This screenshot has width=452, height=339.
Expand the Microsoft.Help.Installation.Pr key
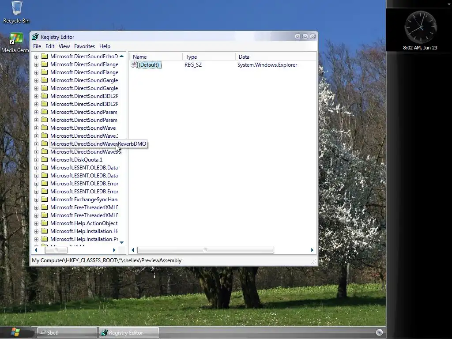pyautogui.click(x=36, y=239)
